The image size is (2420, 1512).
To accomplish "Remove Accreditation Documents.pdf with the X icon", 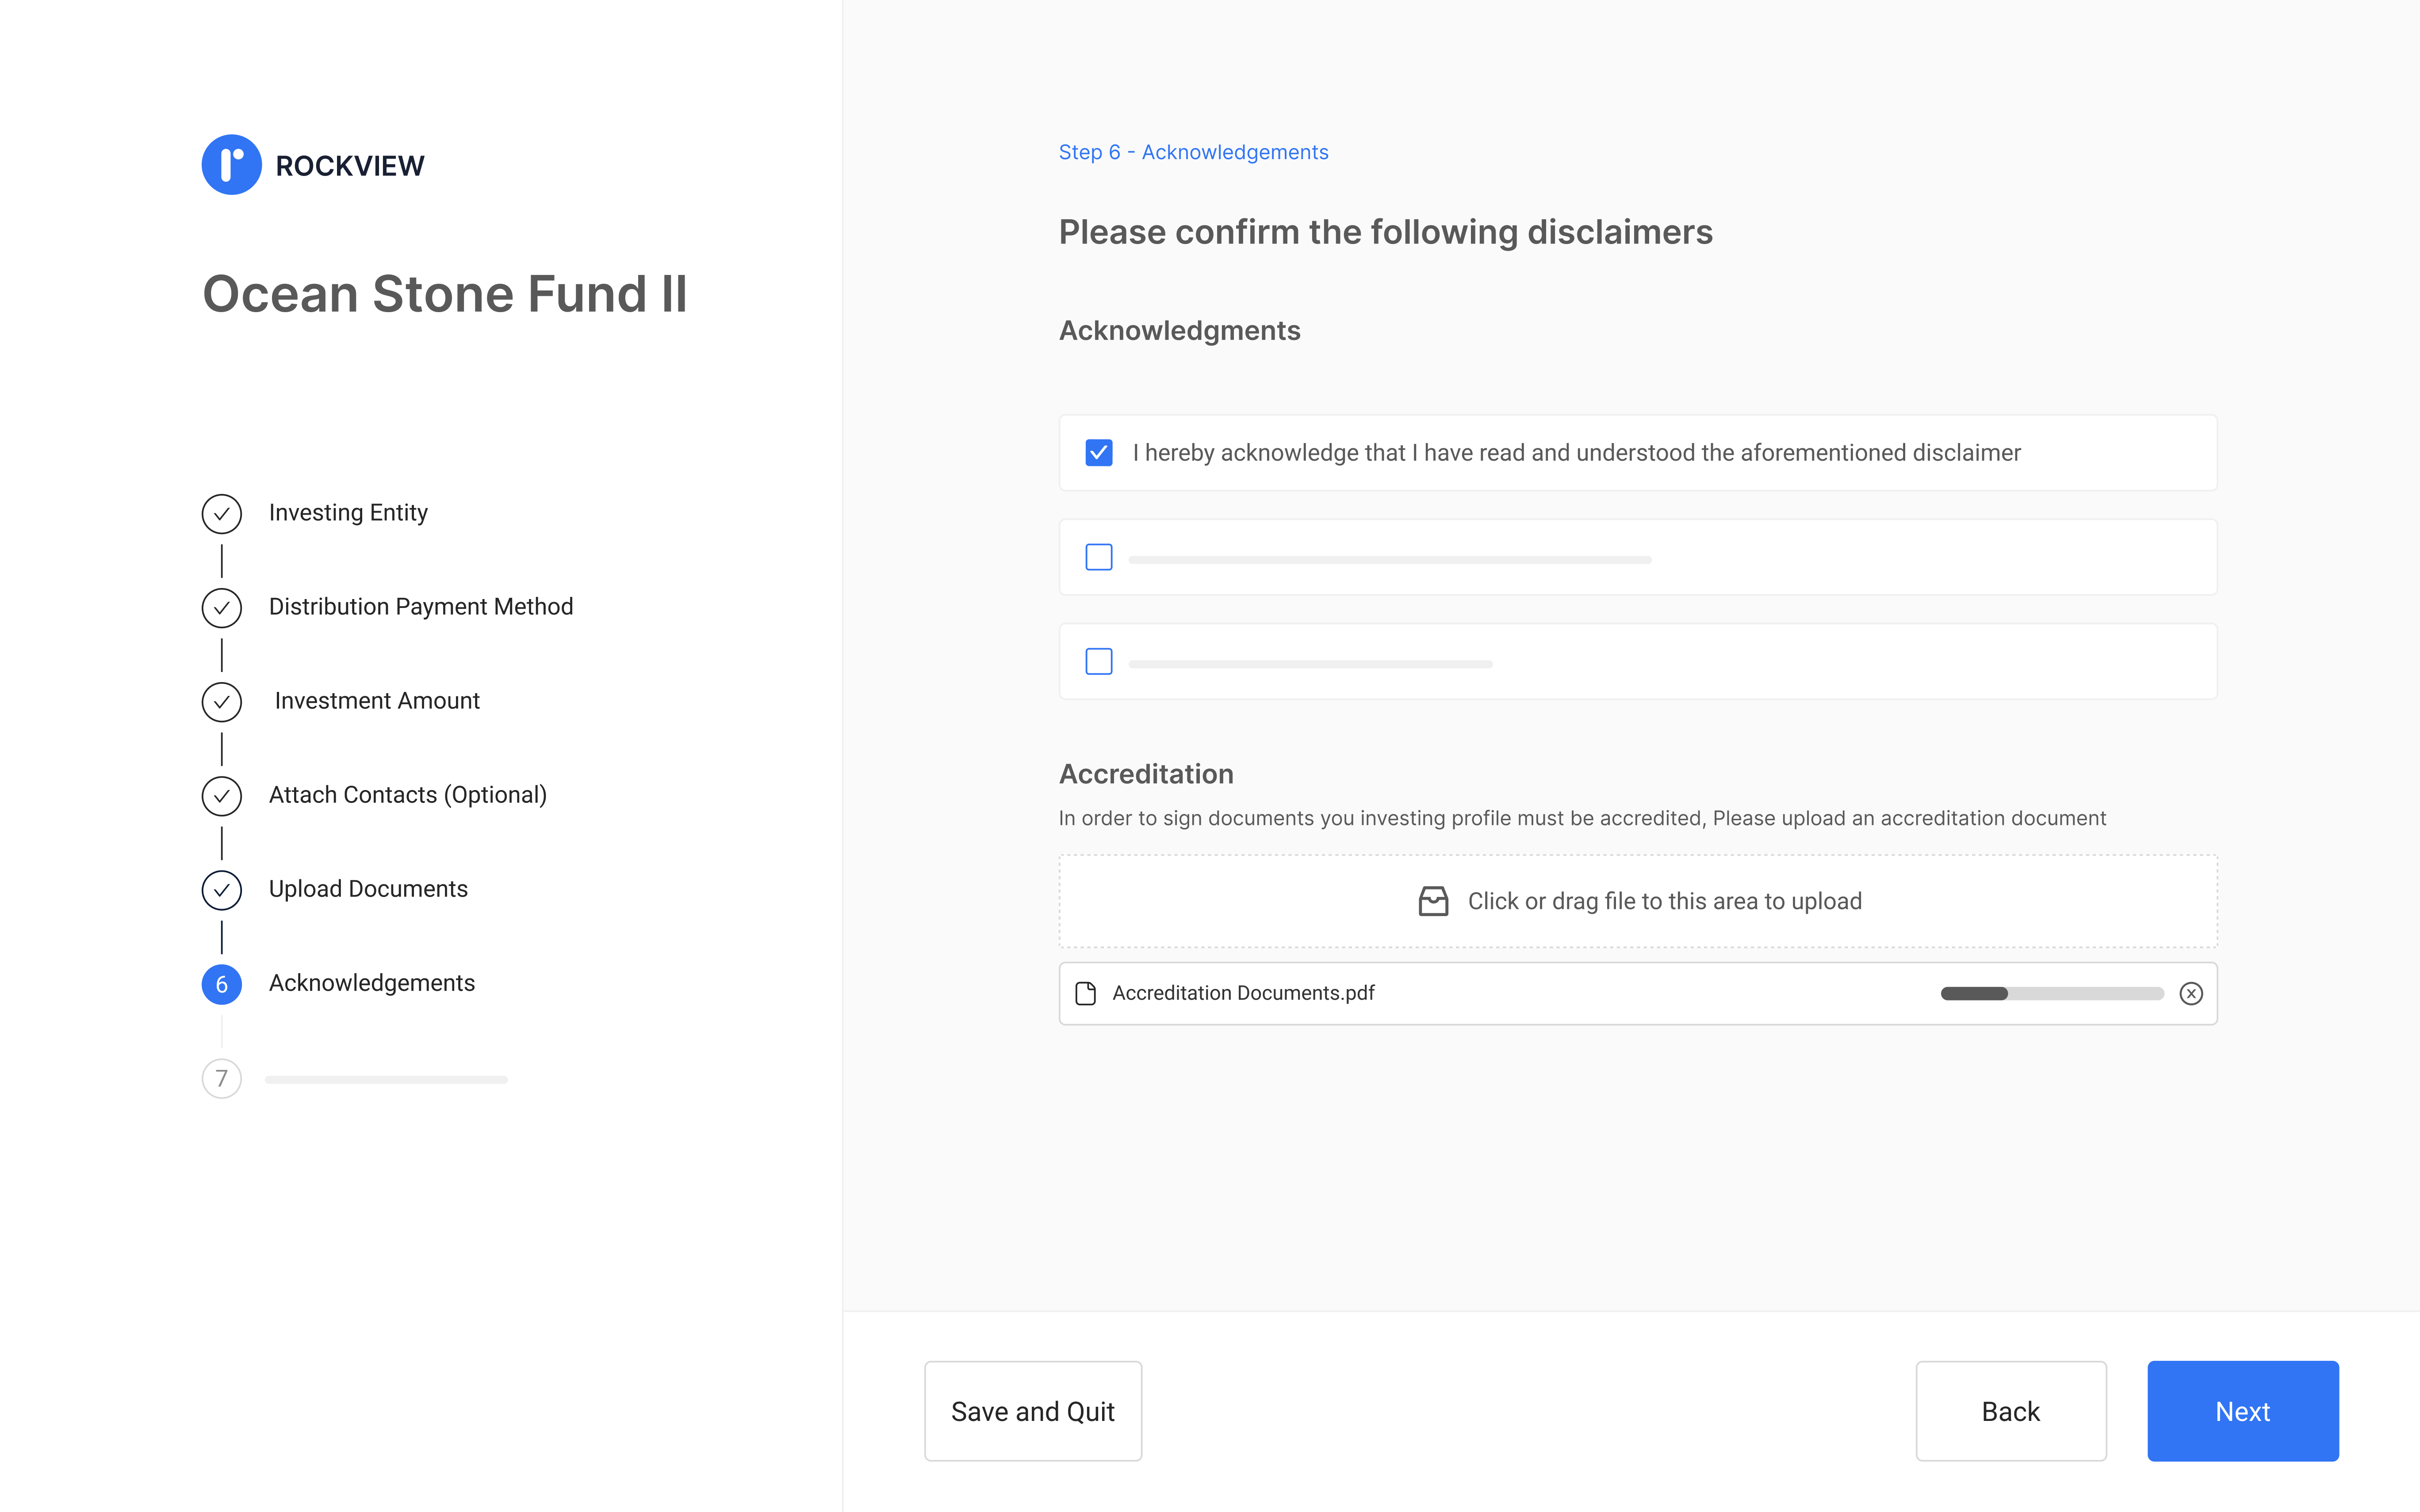I will [x=2190, y=993].
